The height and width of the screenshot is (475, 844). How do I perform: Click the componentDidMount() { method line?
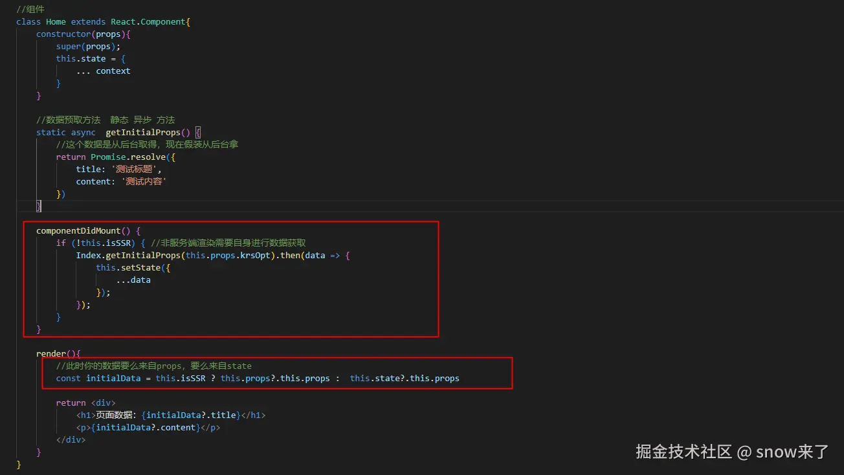coord(88,230)
